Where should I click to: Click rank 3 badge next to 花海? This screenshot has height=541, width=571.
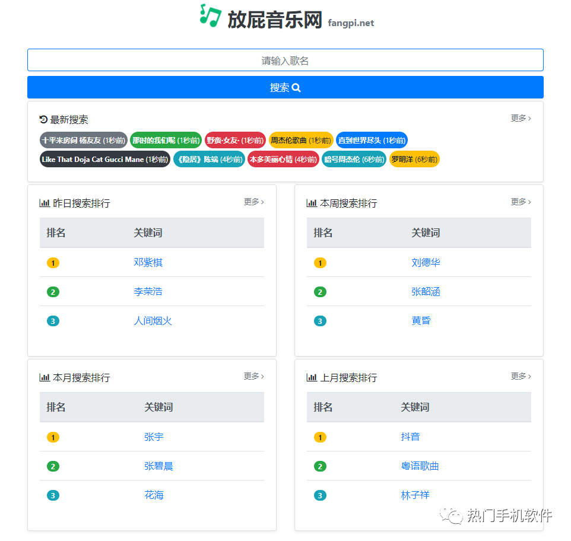53,495
